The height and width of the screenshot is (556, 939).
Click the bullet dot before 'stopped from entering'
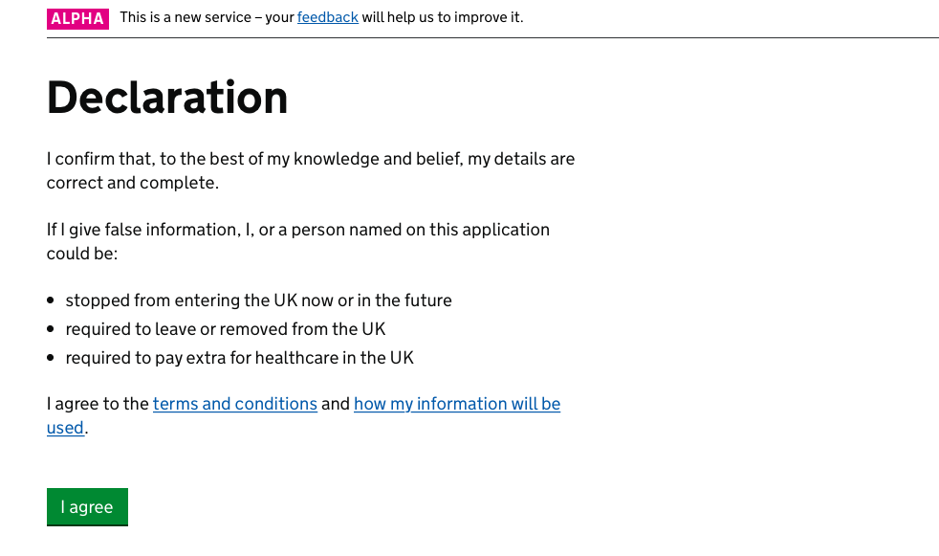pyautogui.click(x=51, y=300)
